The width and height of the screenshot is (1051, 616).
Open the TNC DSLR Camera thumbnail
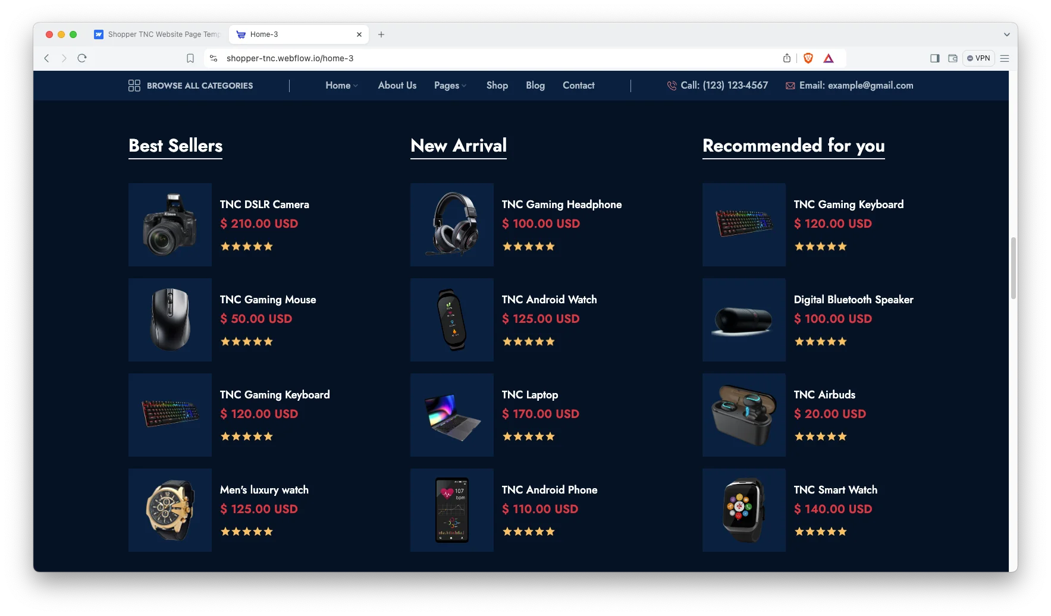(x=170, y=225)
